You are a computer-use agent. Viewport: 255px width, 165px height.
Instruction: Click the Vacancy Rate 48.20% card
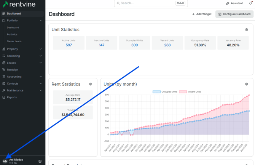tap(233, 43)
